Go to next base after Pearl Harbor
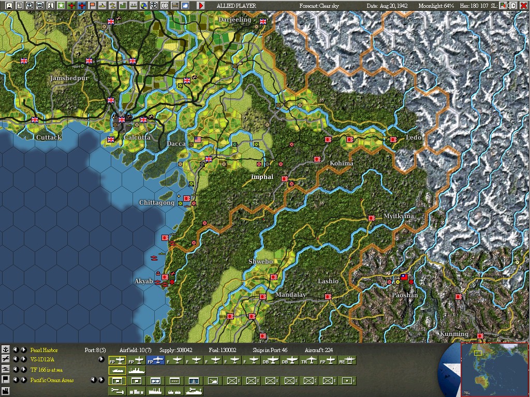Image resolution: width=530 pixels, height=397 pixels. (x=24, y=350)
